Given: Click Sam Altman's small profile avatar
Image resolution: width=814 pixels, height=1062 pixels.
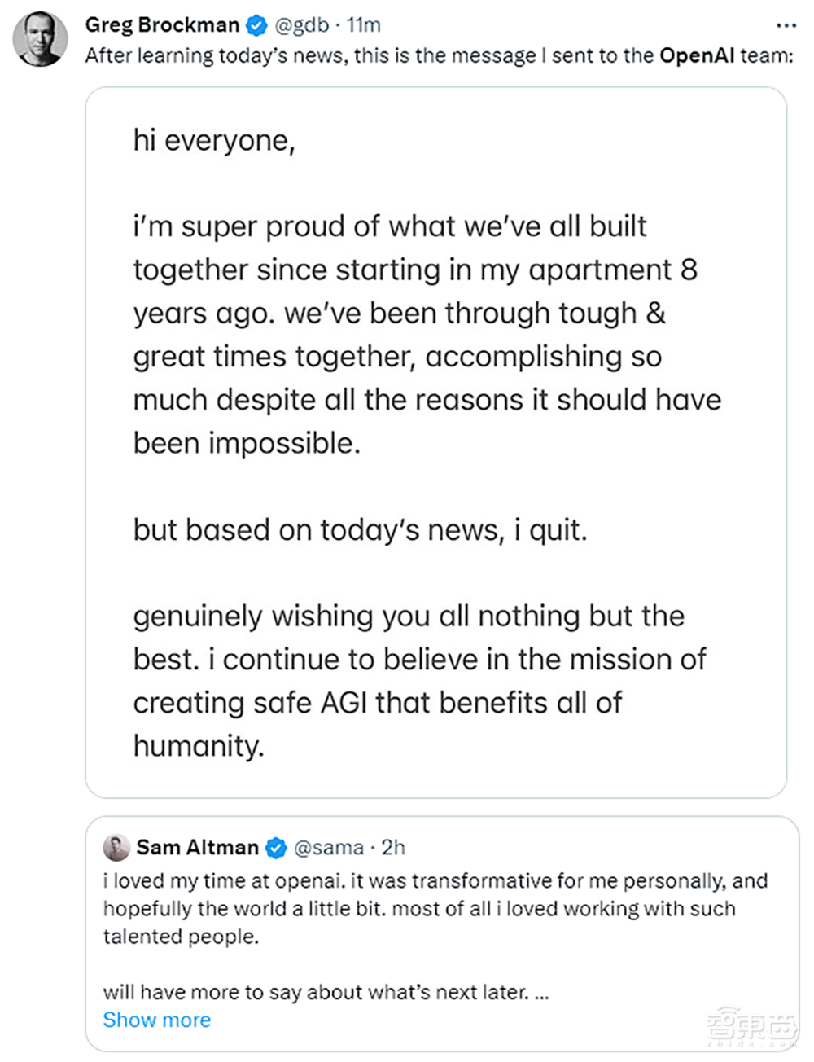Looking at the screenshot, I should (116, 848).
